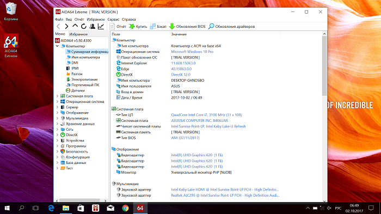Open the Microsoft Windows 10 Pro link
Screen dimensions: 381x214
pos(192,52)
